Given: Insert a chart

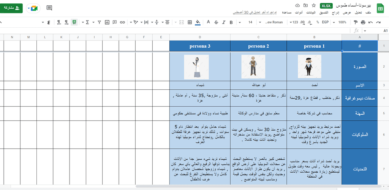Looking at the screenshot, I should 107,22.
